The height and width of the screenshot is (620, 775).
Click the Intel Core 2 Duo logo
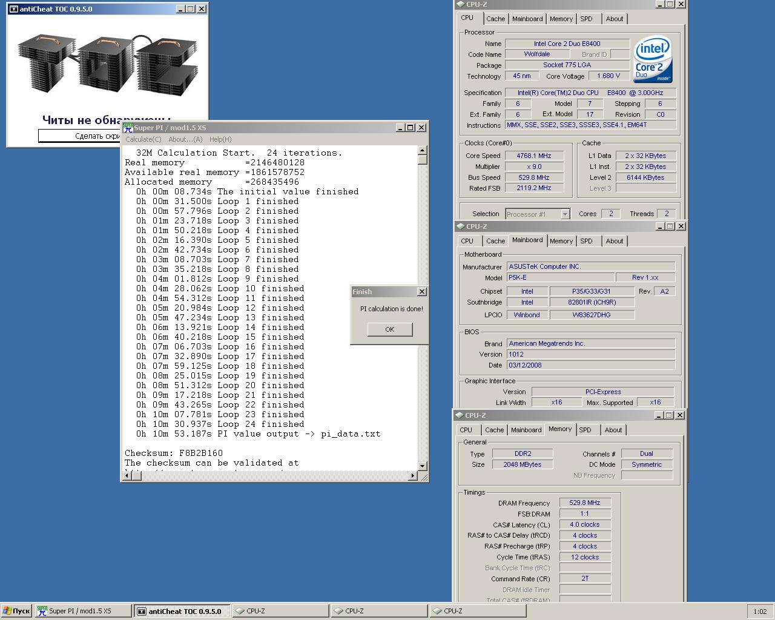click(653, 60)
